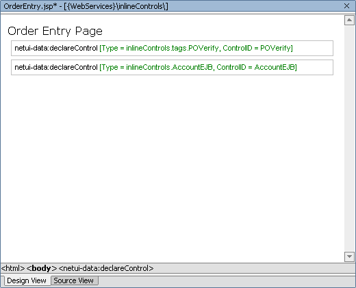Click the scroll down arrow

[x=349, y=257]
